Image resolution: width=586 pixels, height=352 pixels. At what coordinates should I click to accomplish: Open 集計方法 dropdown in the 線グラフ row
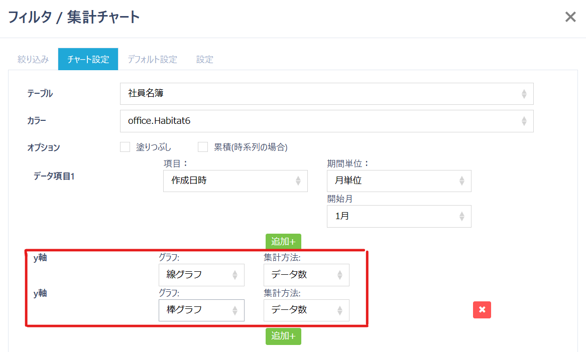(306, 275)
